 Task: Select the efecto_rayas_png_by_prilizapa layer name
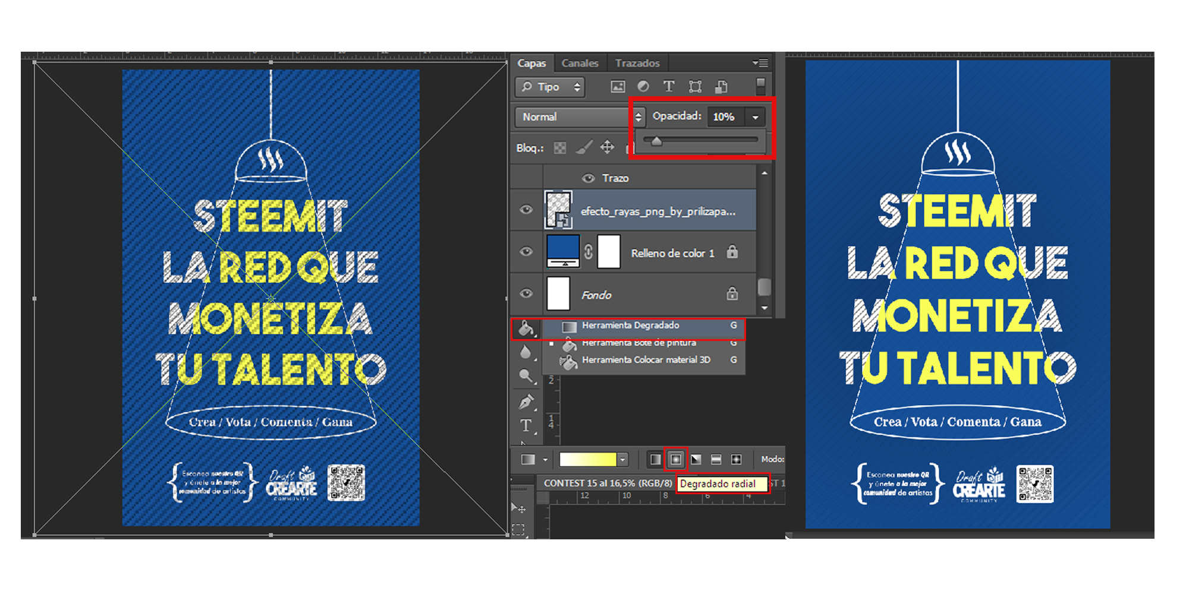tap(658, 211)
